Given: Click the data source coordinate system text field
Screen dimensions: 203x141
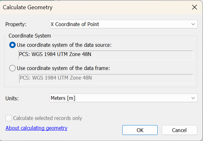Looking at the screenshot, I should click(x=105, y=55).
